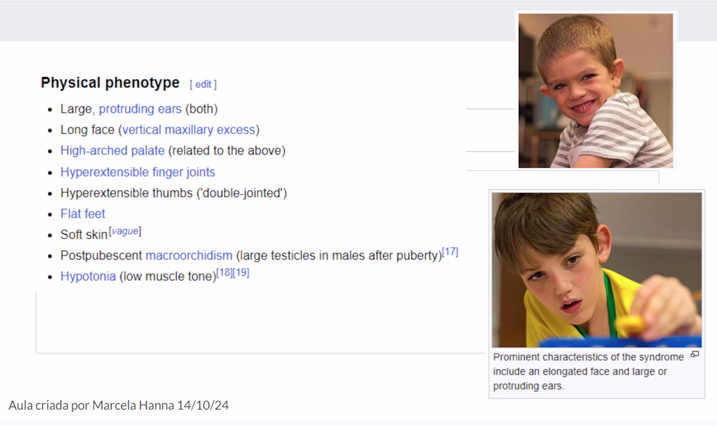
Task: Open the photo of smiling boy in striped shirt
Action: [x=595, y=91]
